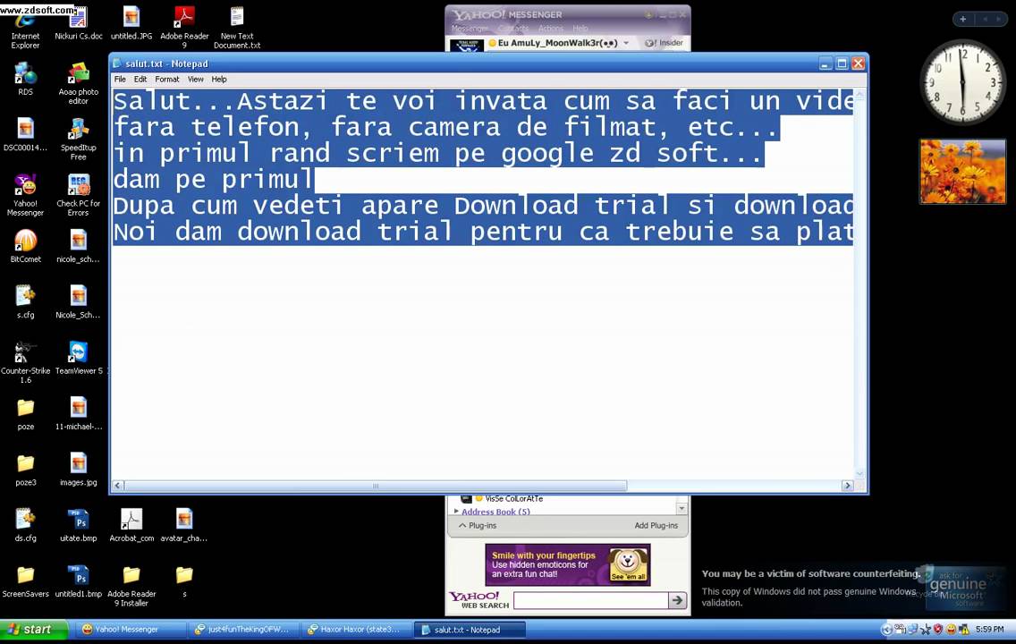Select untitled.JPG desktop file
The image size is (1016, 644).
pyautogui.click(x=131, y=23)
